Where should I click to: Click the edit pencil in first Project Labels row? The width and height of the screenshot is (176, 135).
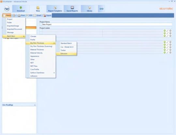tap(168, 31)
